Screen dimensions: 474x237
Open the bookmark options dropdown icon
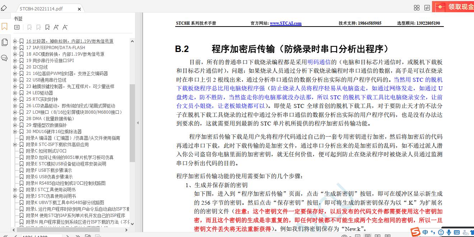click(47, 27)
